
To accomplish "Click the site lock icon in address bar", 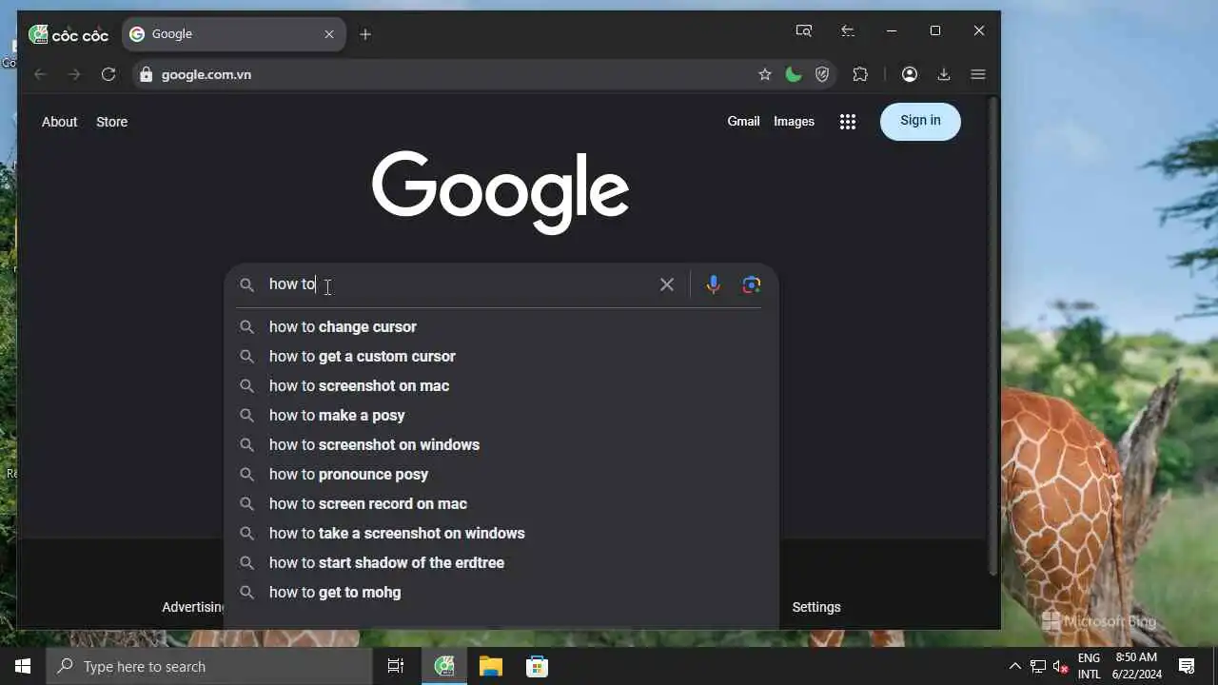I will pos(146,74).
